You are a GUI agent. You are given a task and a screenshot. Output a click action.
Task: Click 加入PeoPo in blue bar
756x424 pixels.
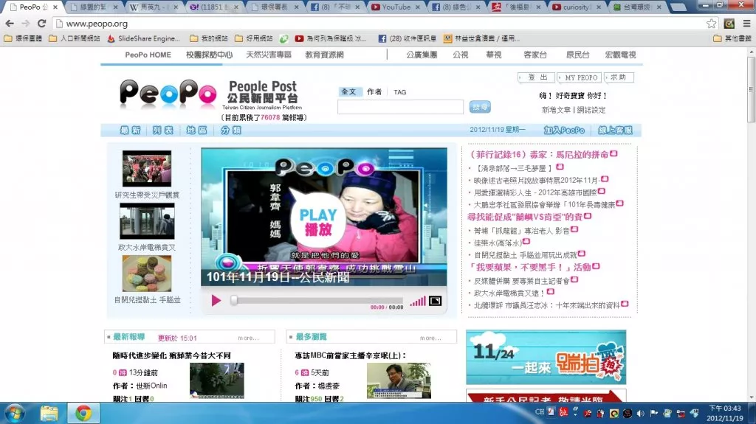click(x=564, y=130)
